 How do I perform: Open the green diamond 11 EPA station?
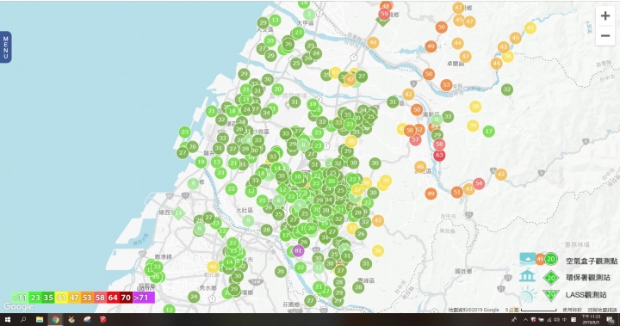point(178,213)
